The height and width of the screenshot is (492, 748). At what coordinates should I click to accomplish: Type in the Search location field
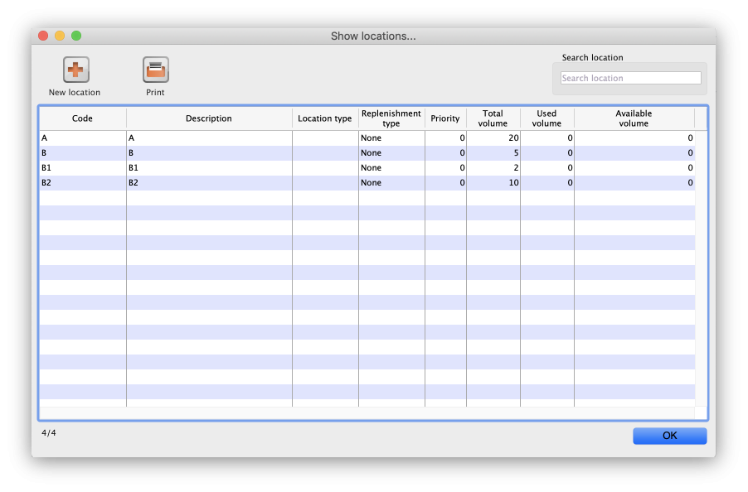[630, 78]
